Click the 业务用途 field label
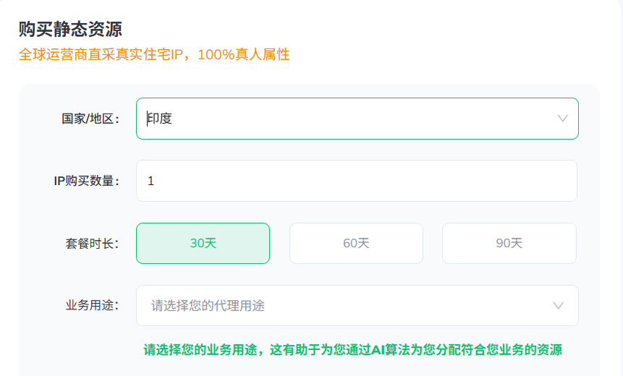623x376 pixels. pyautogui.click(x=92, y=306)
